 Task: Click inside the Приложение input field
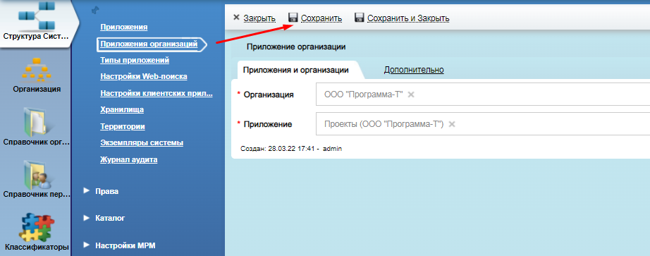click(x=482, y=123)
